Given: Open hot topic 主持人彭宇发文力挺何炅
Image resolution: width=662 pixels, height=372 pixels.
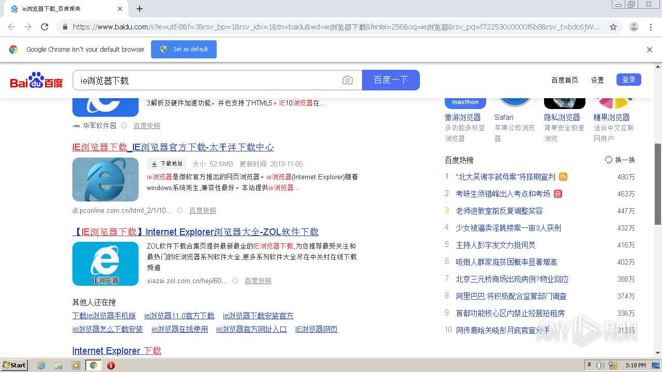Looking at the screenshot, I should pyautogui.click(x=495, y=245).
